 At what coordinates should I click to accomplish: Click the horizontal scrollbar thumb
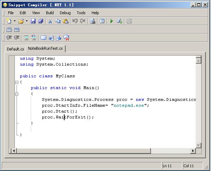click(x=84, y=151)
